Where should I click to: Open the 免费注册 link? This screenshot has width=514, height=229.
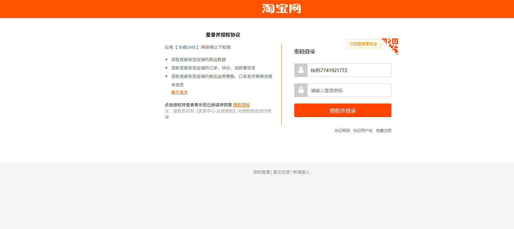(x=384, y=131)
